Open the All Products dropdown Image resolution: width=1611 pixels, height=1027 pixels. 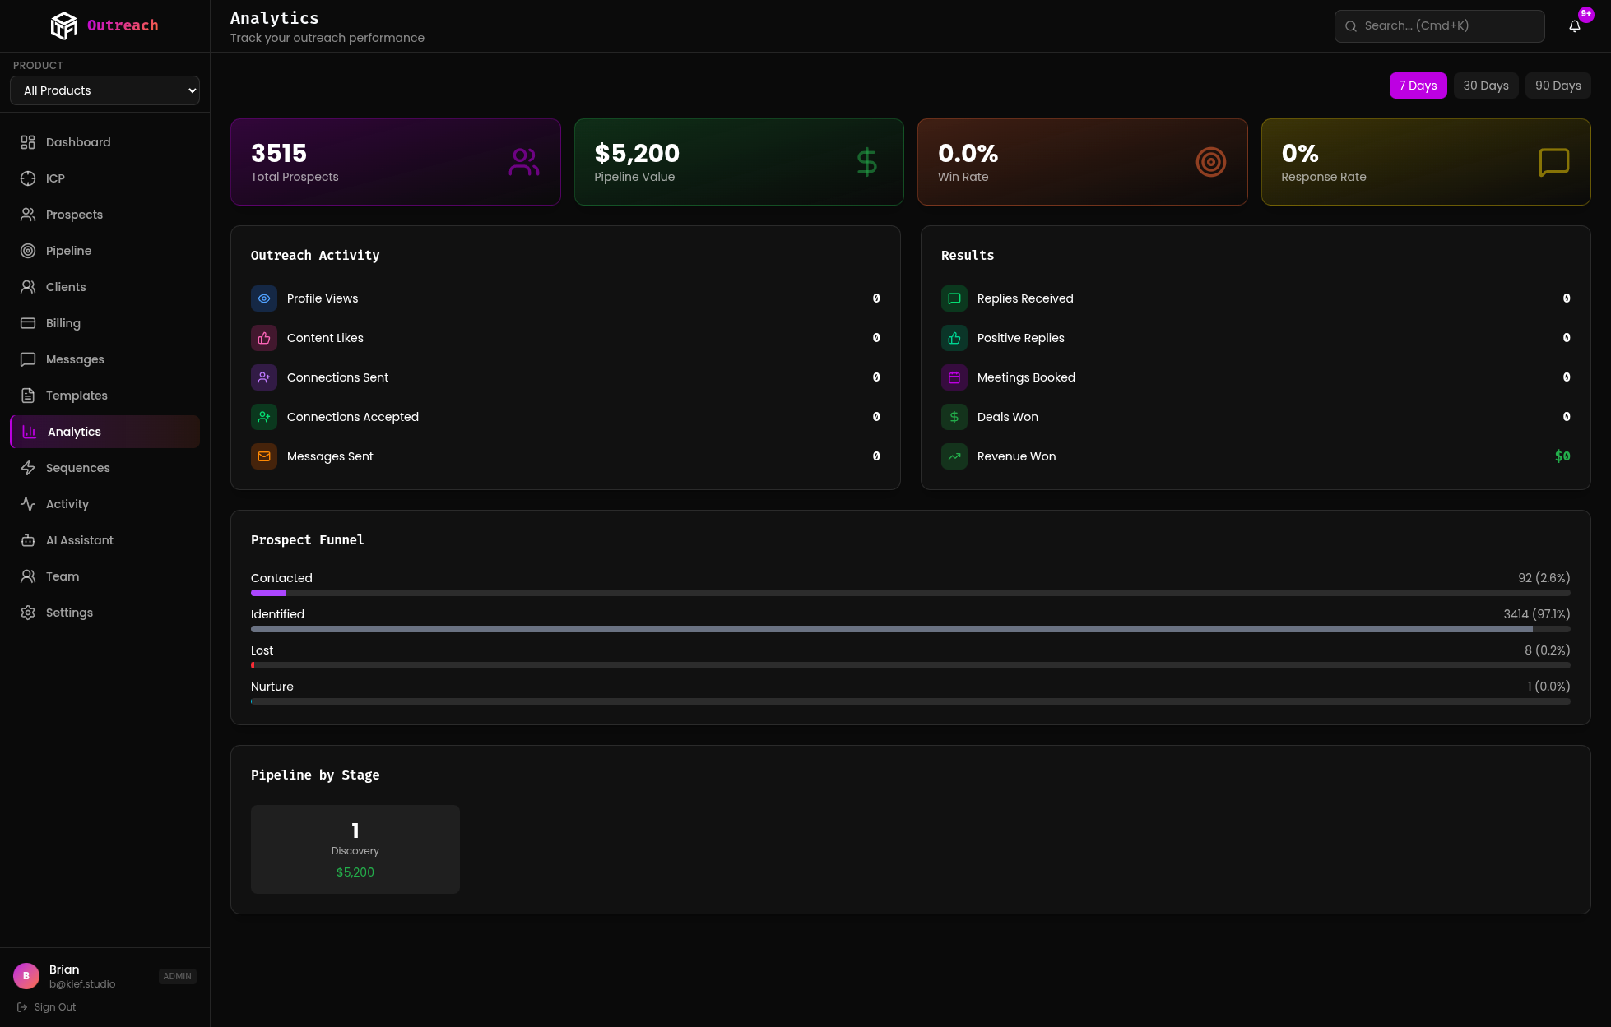[x=104, y=90]
